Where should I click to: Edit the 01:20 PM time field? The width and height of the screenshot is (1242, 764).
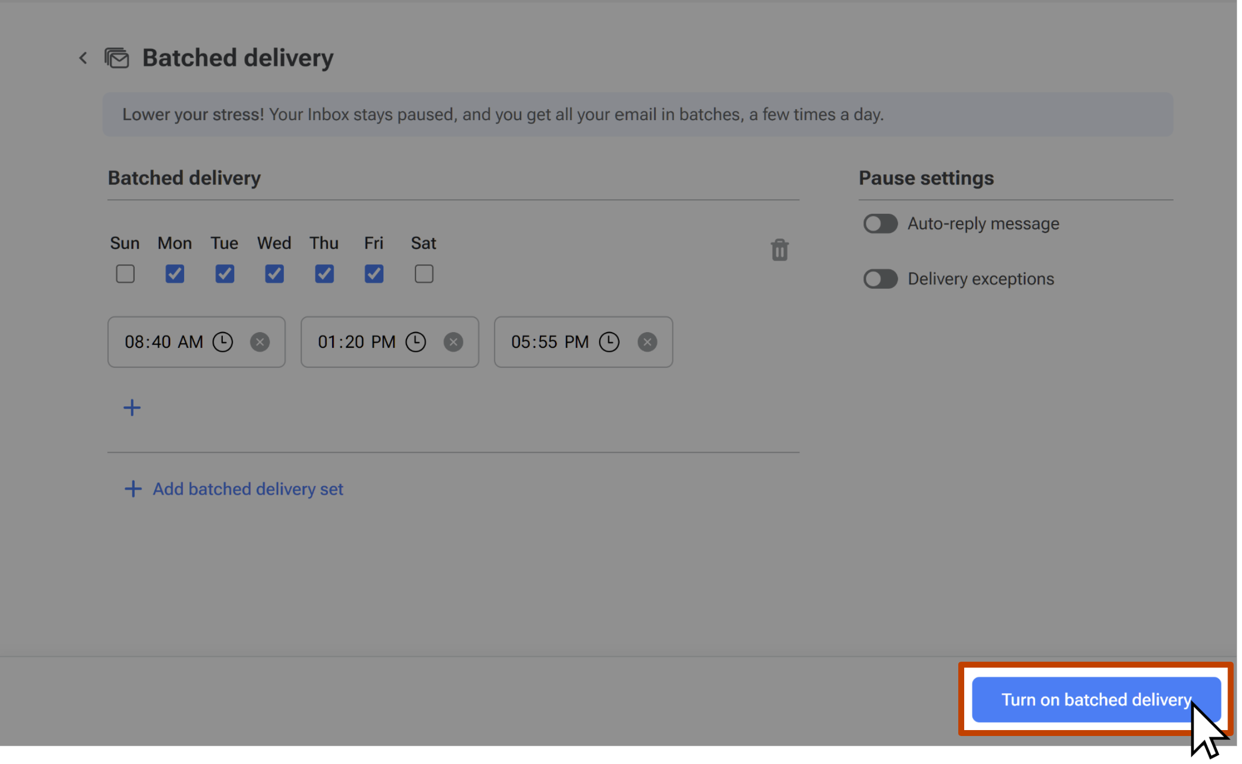(390, 342)
